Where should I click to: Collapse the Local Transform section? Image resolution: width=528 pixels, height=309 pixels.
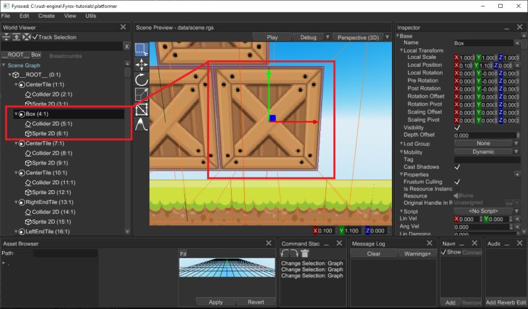point(401,50)
